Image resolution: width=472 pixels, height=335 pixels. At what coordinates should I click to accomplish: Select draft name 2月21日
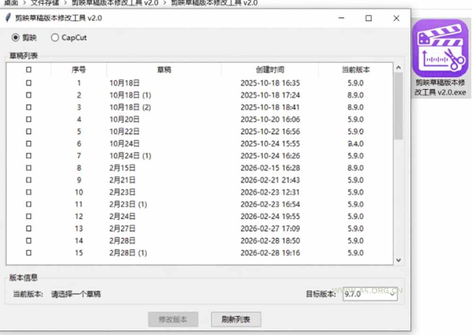122,180
